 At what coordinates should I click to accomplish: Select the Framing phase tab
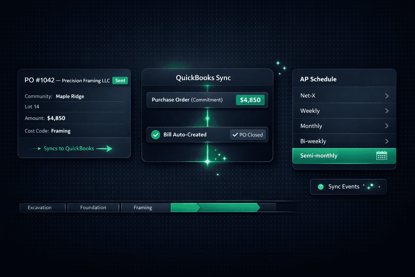pyautogui.click(x=146, y=207)
